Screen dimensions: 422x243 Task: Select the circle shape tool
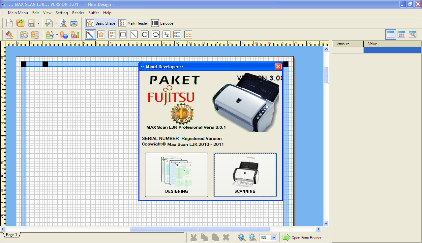tap(145, 34)
